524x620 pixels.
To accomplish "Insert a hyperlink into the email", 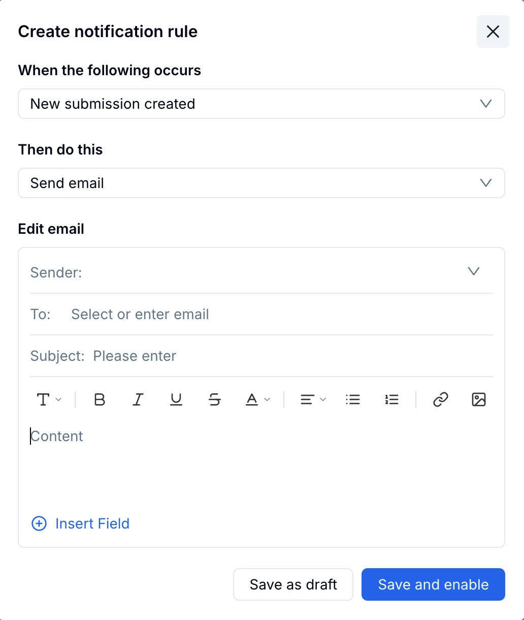I will pos(440,399).
